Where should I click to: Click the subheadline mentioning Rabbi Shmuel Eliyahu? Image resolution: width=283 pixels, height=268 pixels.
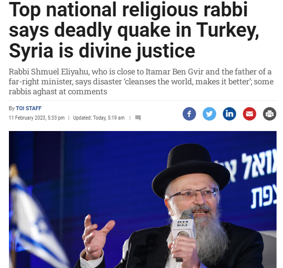pyautogui.click(x=141, y=81)
